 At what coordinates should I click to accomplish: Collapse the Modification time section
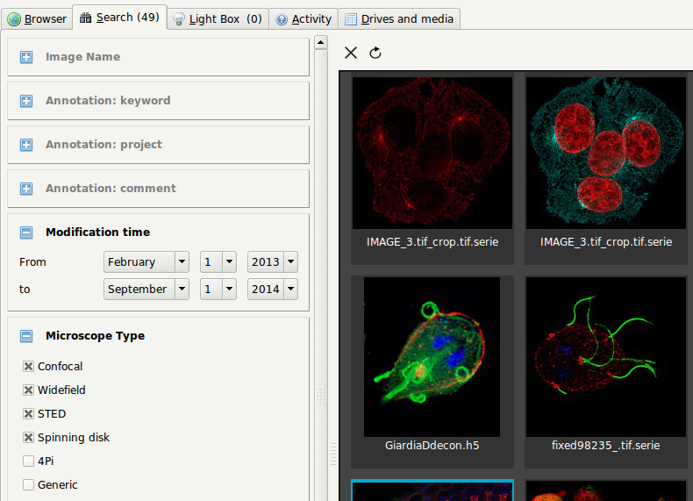tap(26, 233)
